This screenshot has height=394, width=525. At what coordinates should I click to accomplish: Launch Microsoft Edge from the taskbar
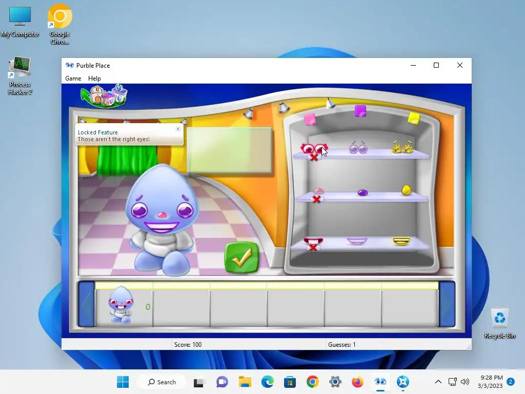coord(267,382)
